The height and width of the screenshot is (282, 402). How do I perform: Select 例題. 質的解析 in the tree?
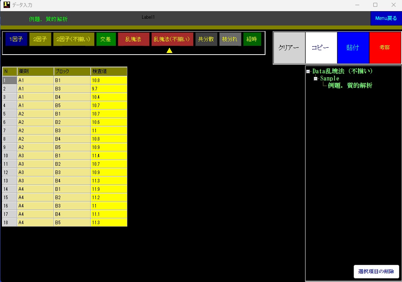pyautogui.click(x=350, y=86)
